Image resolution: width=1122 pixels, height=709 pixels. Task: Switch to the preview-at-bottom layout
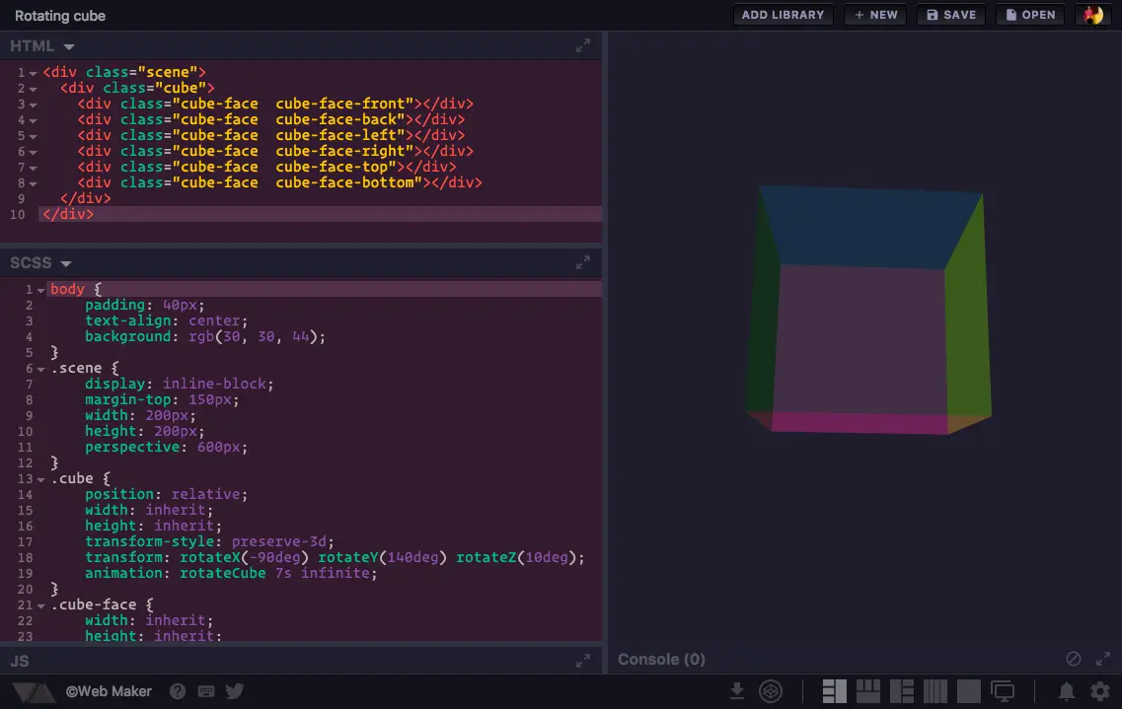(x=868, y=691)
